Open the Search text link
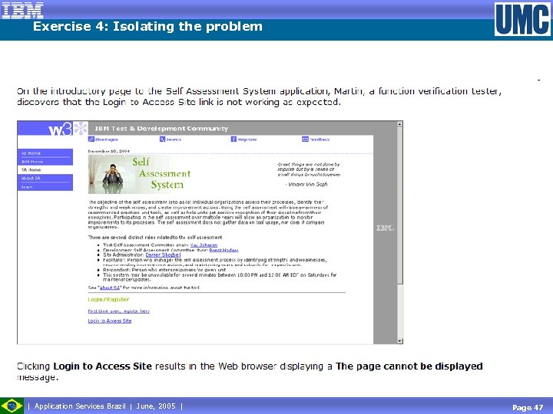Image resolution: width=553 pixels, height=414 pixels. (x=174, y=140)
